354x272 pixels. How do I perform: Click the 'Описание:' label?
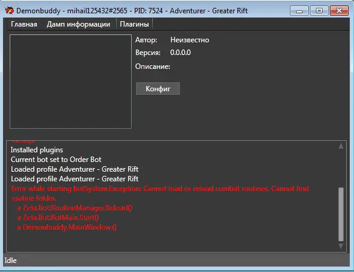pyautogui.click(x=153, y=66)
